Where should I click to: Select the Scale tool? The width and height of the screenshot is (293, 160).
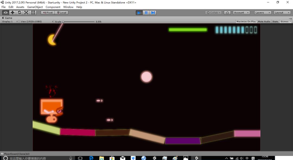point(26,12)
